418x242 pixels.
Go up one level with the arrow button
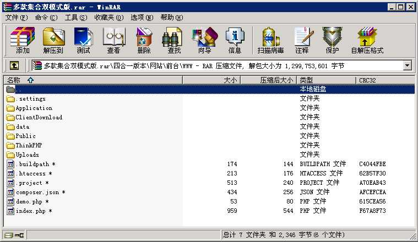pos(14,65)
